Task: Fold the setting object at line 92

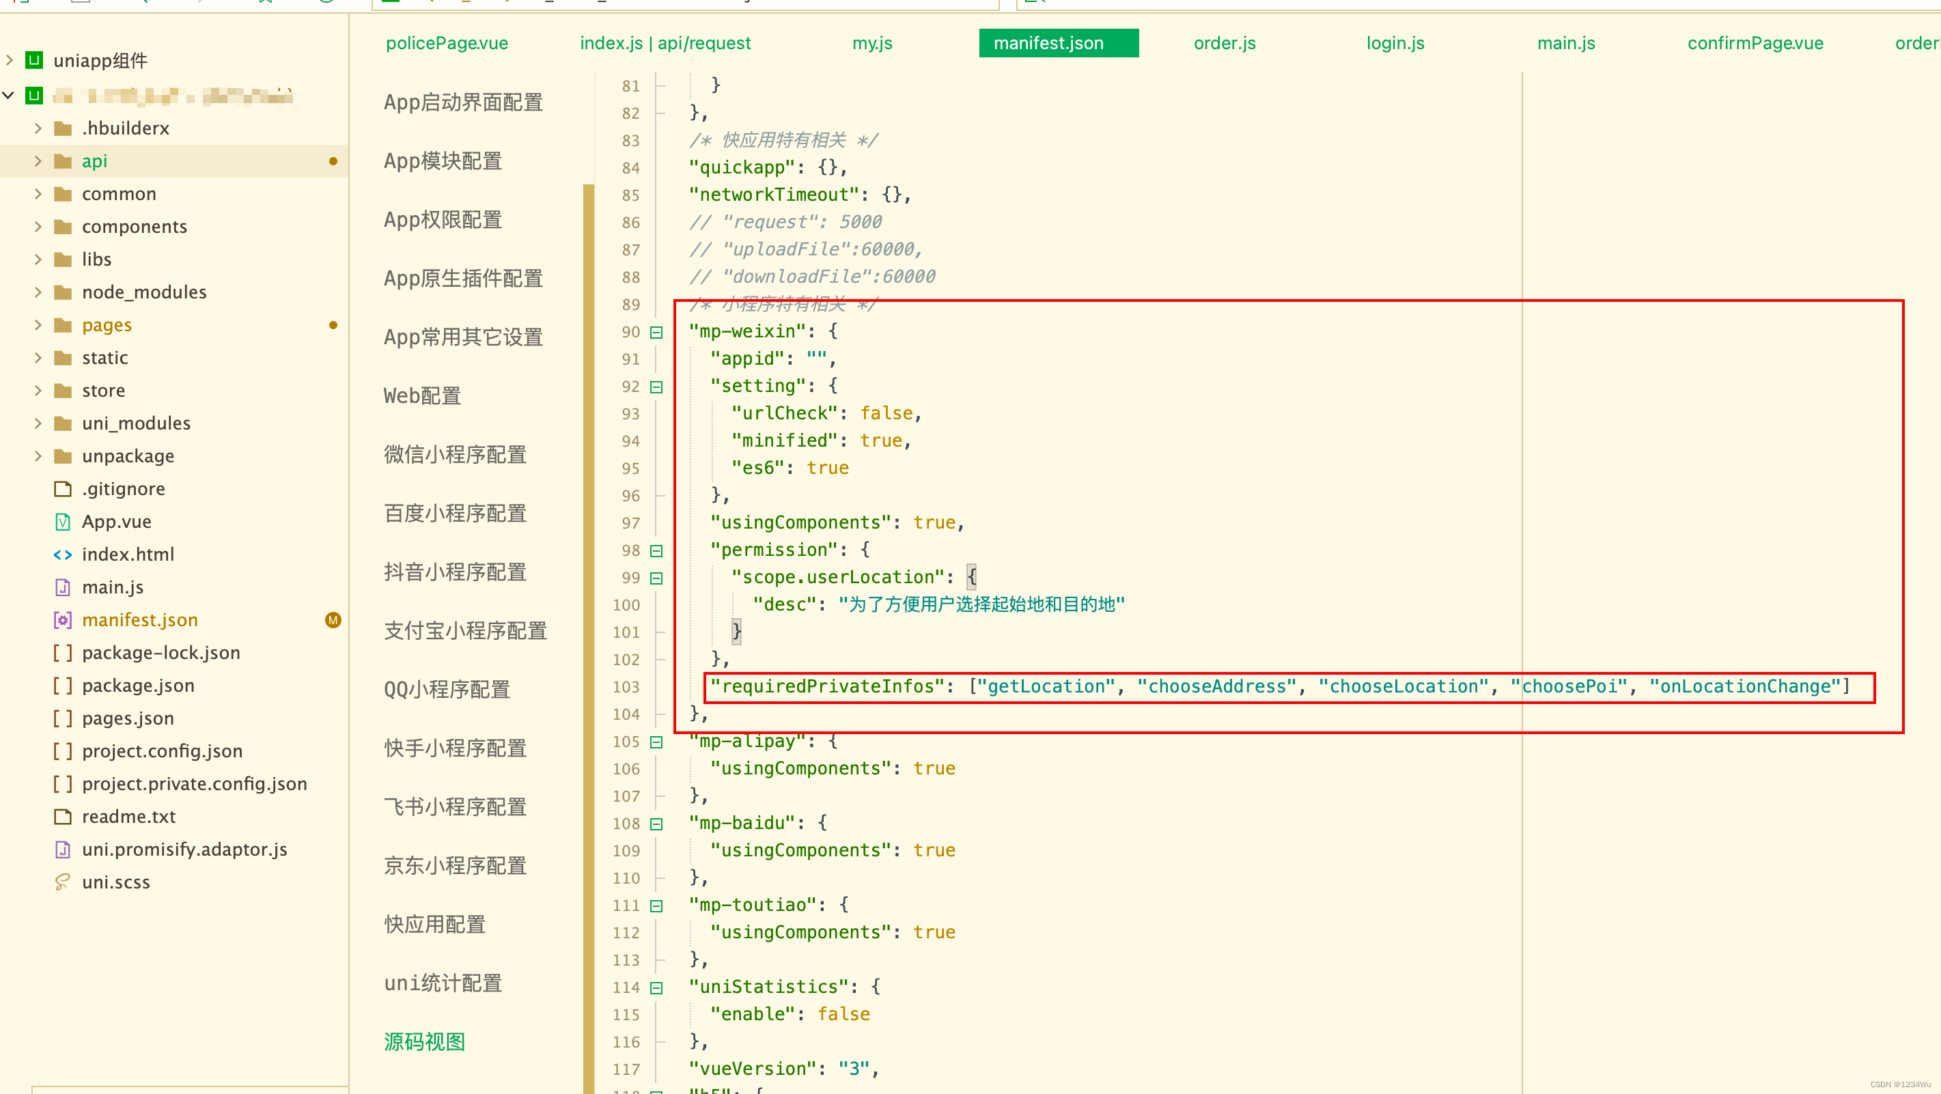Action: pos(656,387)
